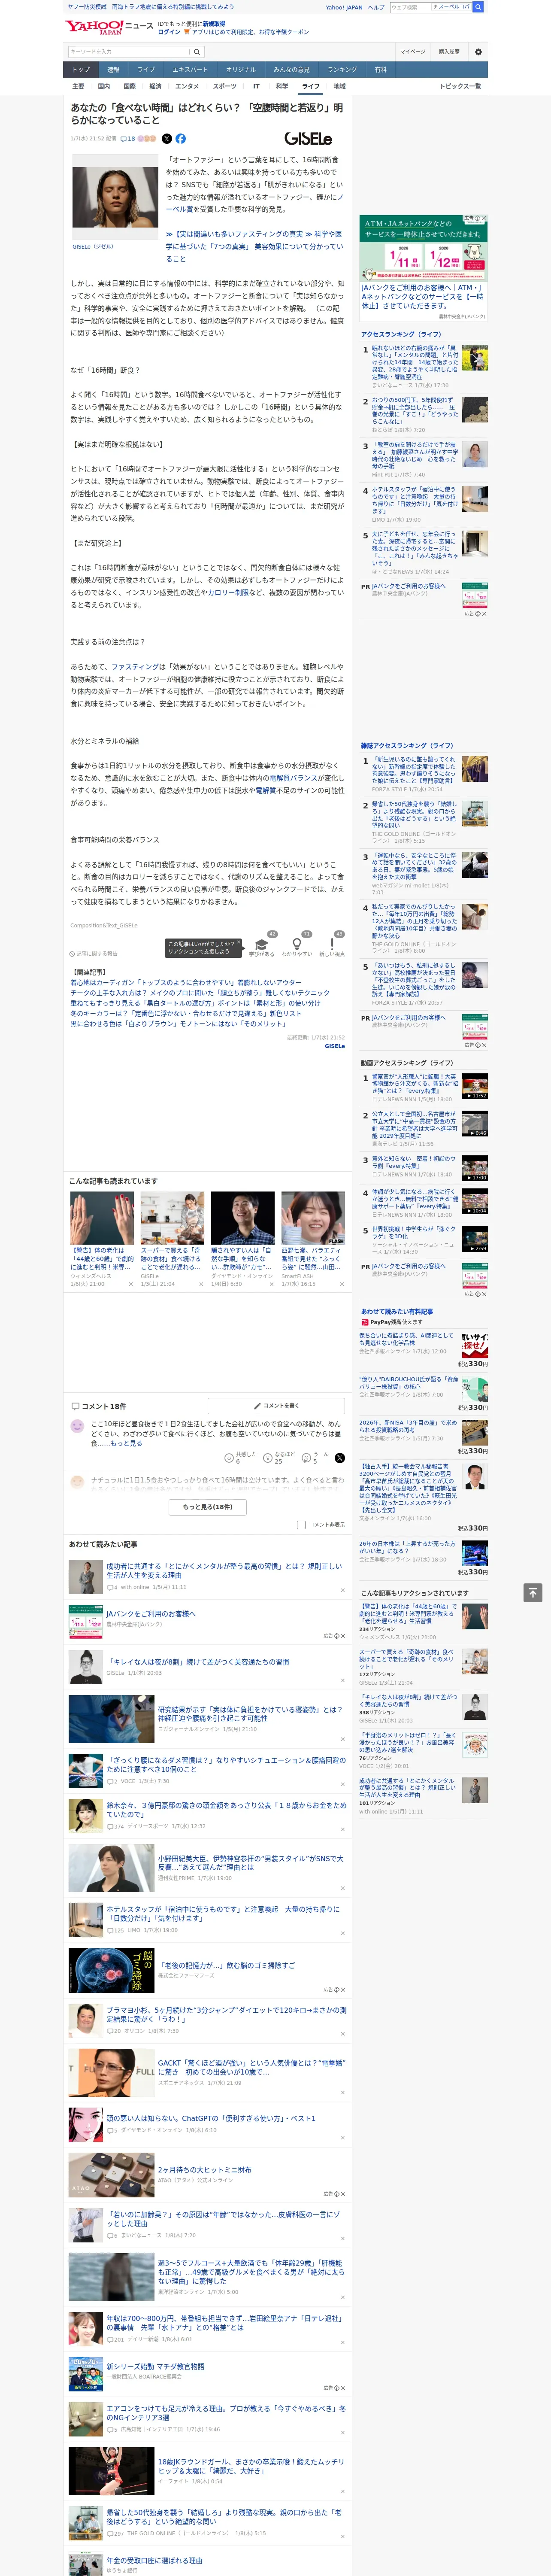
Task: Open article 「キレイな人は夜が8割」
Action: point(198,1661)
